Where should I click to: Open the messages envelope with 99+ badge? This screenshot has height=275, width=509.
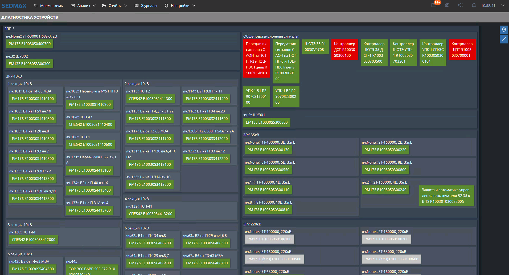click(434, 5)
